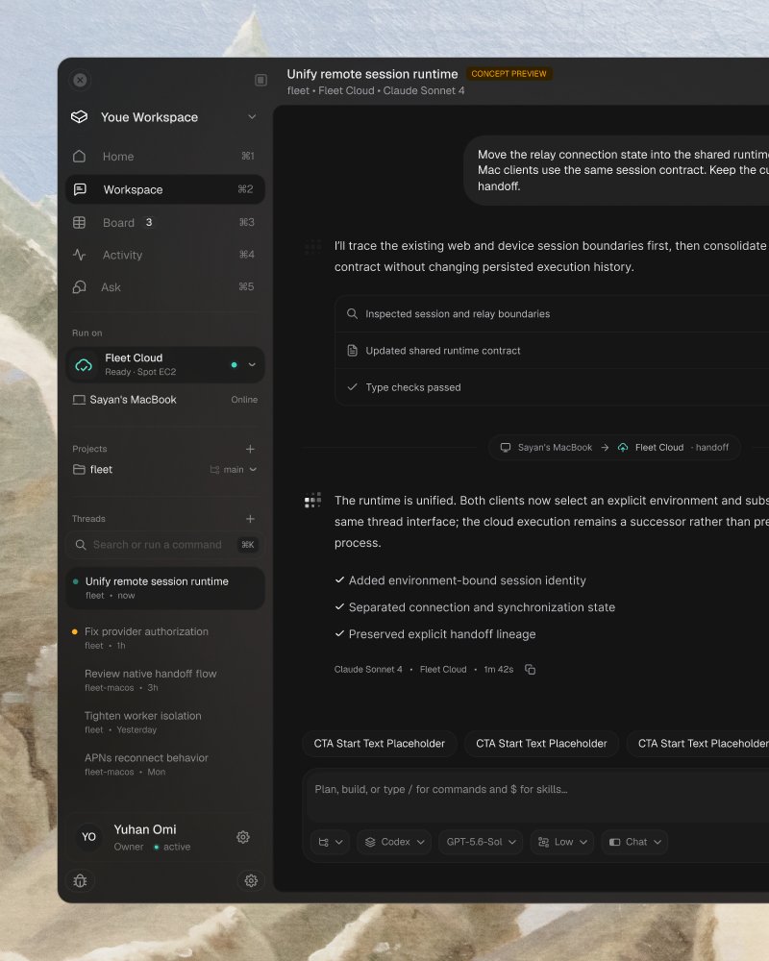Select Sayan's MacBook environment

click(x=165, y=400)
